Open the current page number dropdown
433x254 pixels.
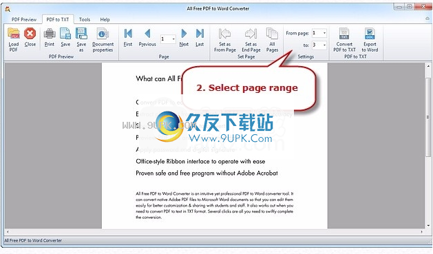[x=173, y=39]
